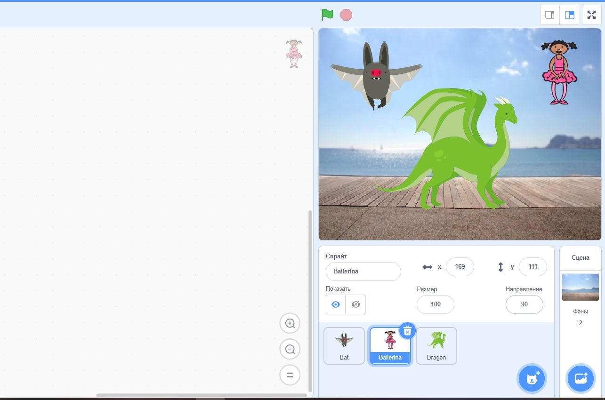The height and width of the screenshot is (400, 605).
Task: Hide the Ballerina sprite with crossed eye
Action: (x=355, y=304)
